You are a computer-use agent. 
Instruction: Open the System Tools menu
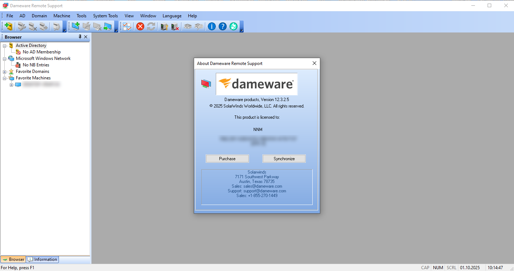click(x=106, y=16)
